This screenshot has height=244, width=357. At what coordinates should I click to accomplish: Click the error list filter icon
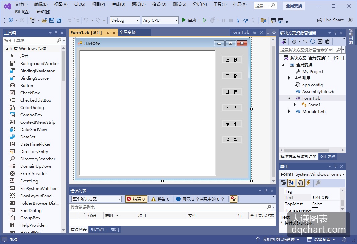click(233, 199)
